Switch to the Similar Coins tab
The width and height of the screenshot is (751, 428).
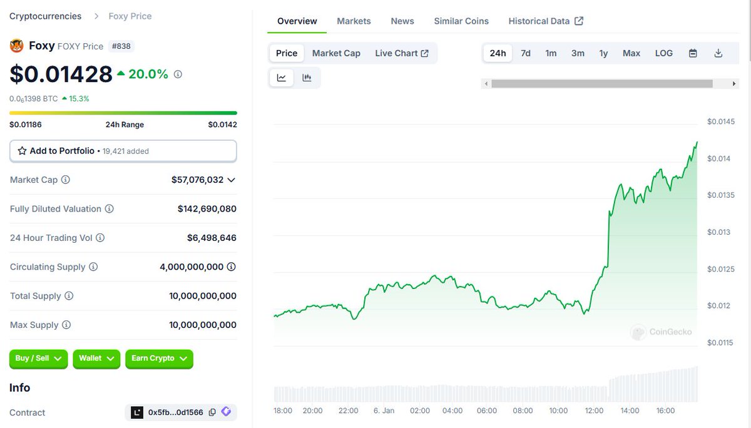pyautogui.click(x=461, y=21)
